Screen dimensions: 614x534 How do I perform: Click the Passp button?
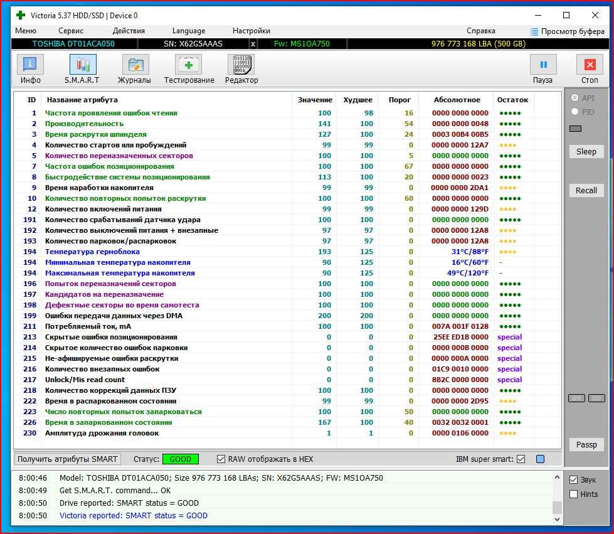click(586, 445)
